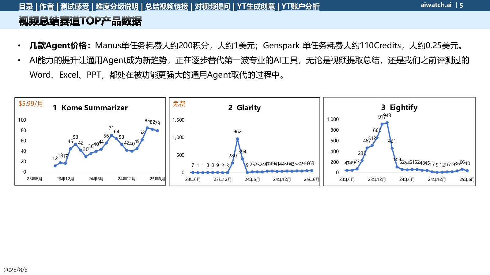Click the 394 data label in Glarity chart

pyautogui.click(x=242, y=152)
